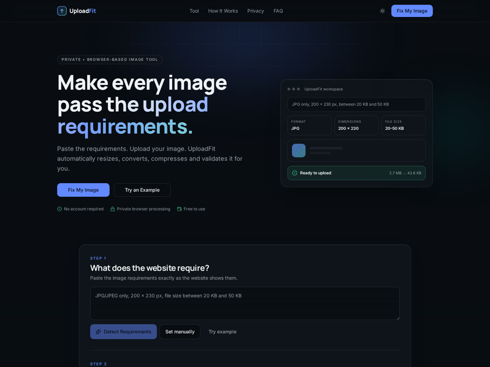The width and height of the screenshot is (490, 367).
Task: Open the Privacy nav link
Action: pyautogui.click(x=256, y=11)
